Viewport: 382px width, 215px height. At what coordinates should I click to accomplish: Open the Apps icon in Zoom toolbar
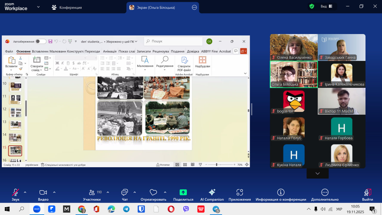coord(239,192)
